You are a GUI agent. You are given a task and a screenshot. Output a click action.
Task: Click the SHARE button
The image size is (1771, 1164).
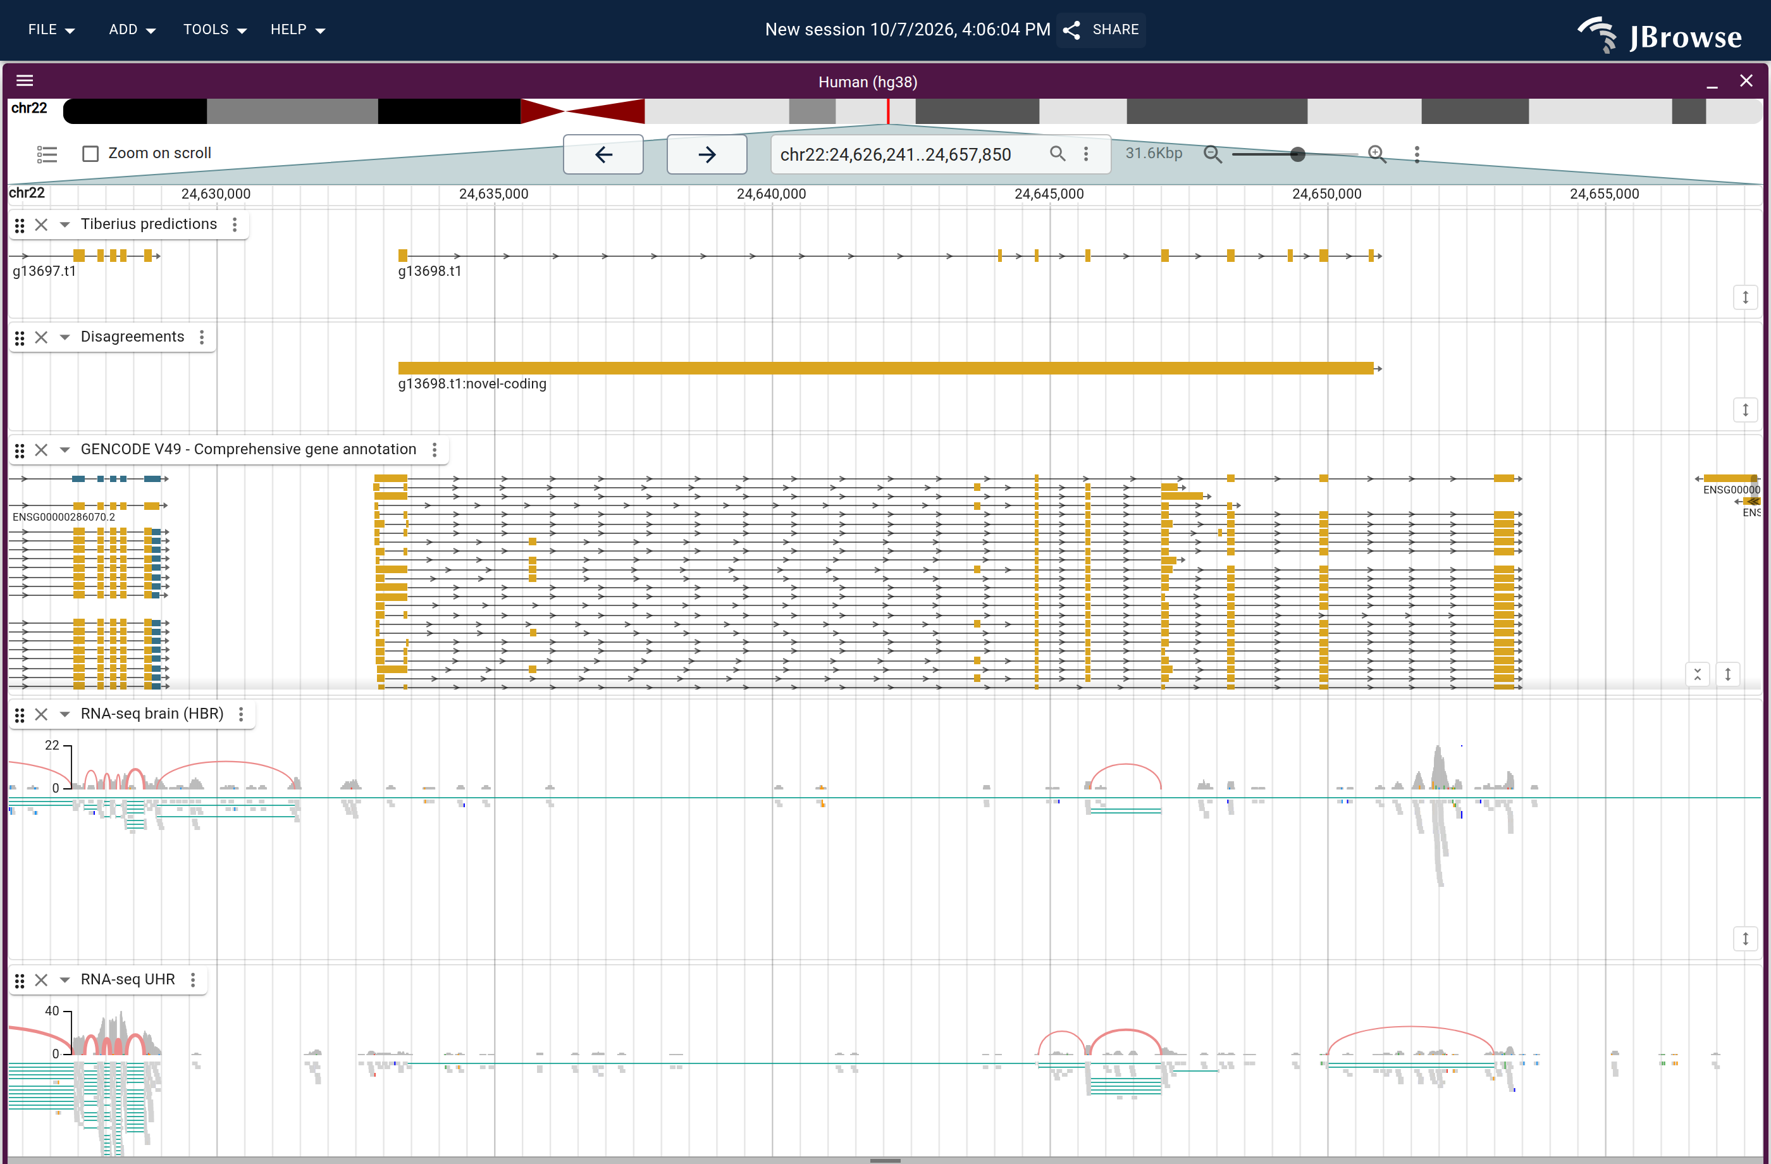(x=1101, y=30)
